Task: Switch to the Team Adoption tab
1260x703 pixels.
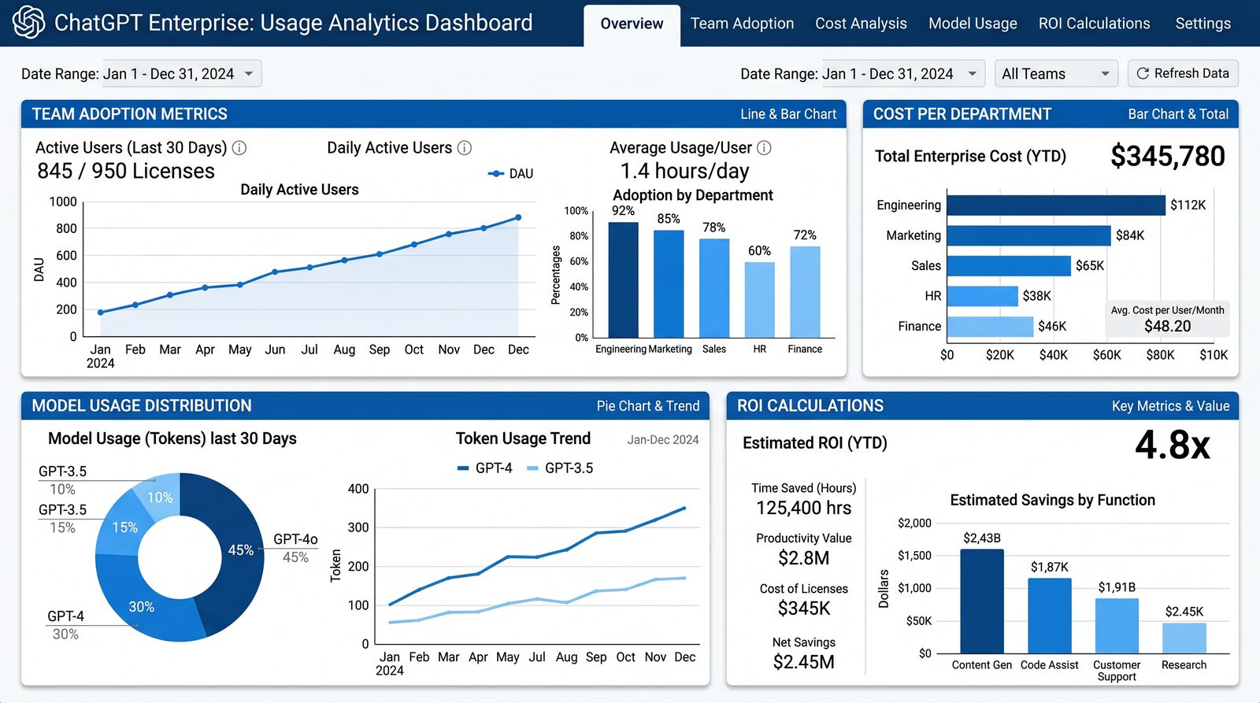Action: tap(742, 24)
